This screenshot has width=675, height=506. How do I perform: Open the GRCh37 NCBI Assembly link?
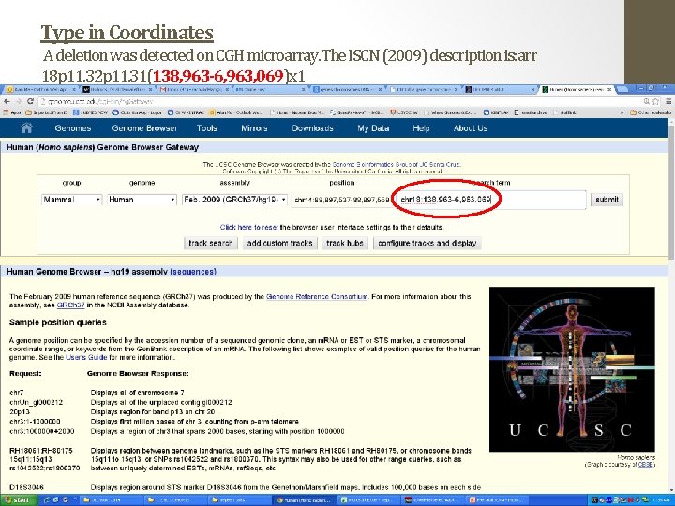(x=70, y=305)
